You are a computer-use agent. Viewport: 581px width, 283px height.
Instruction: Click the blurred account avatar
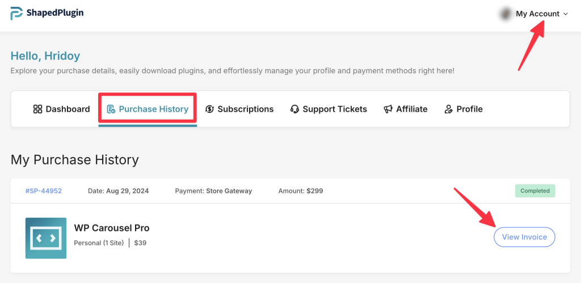pyautogui.click(x=504, y=14)
